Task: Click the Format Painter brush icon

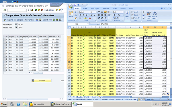Action: [x=75, y=18]
